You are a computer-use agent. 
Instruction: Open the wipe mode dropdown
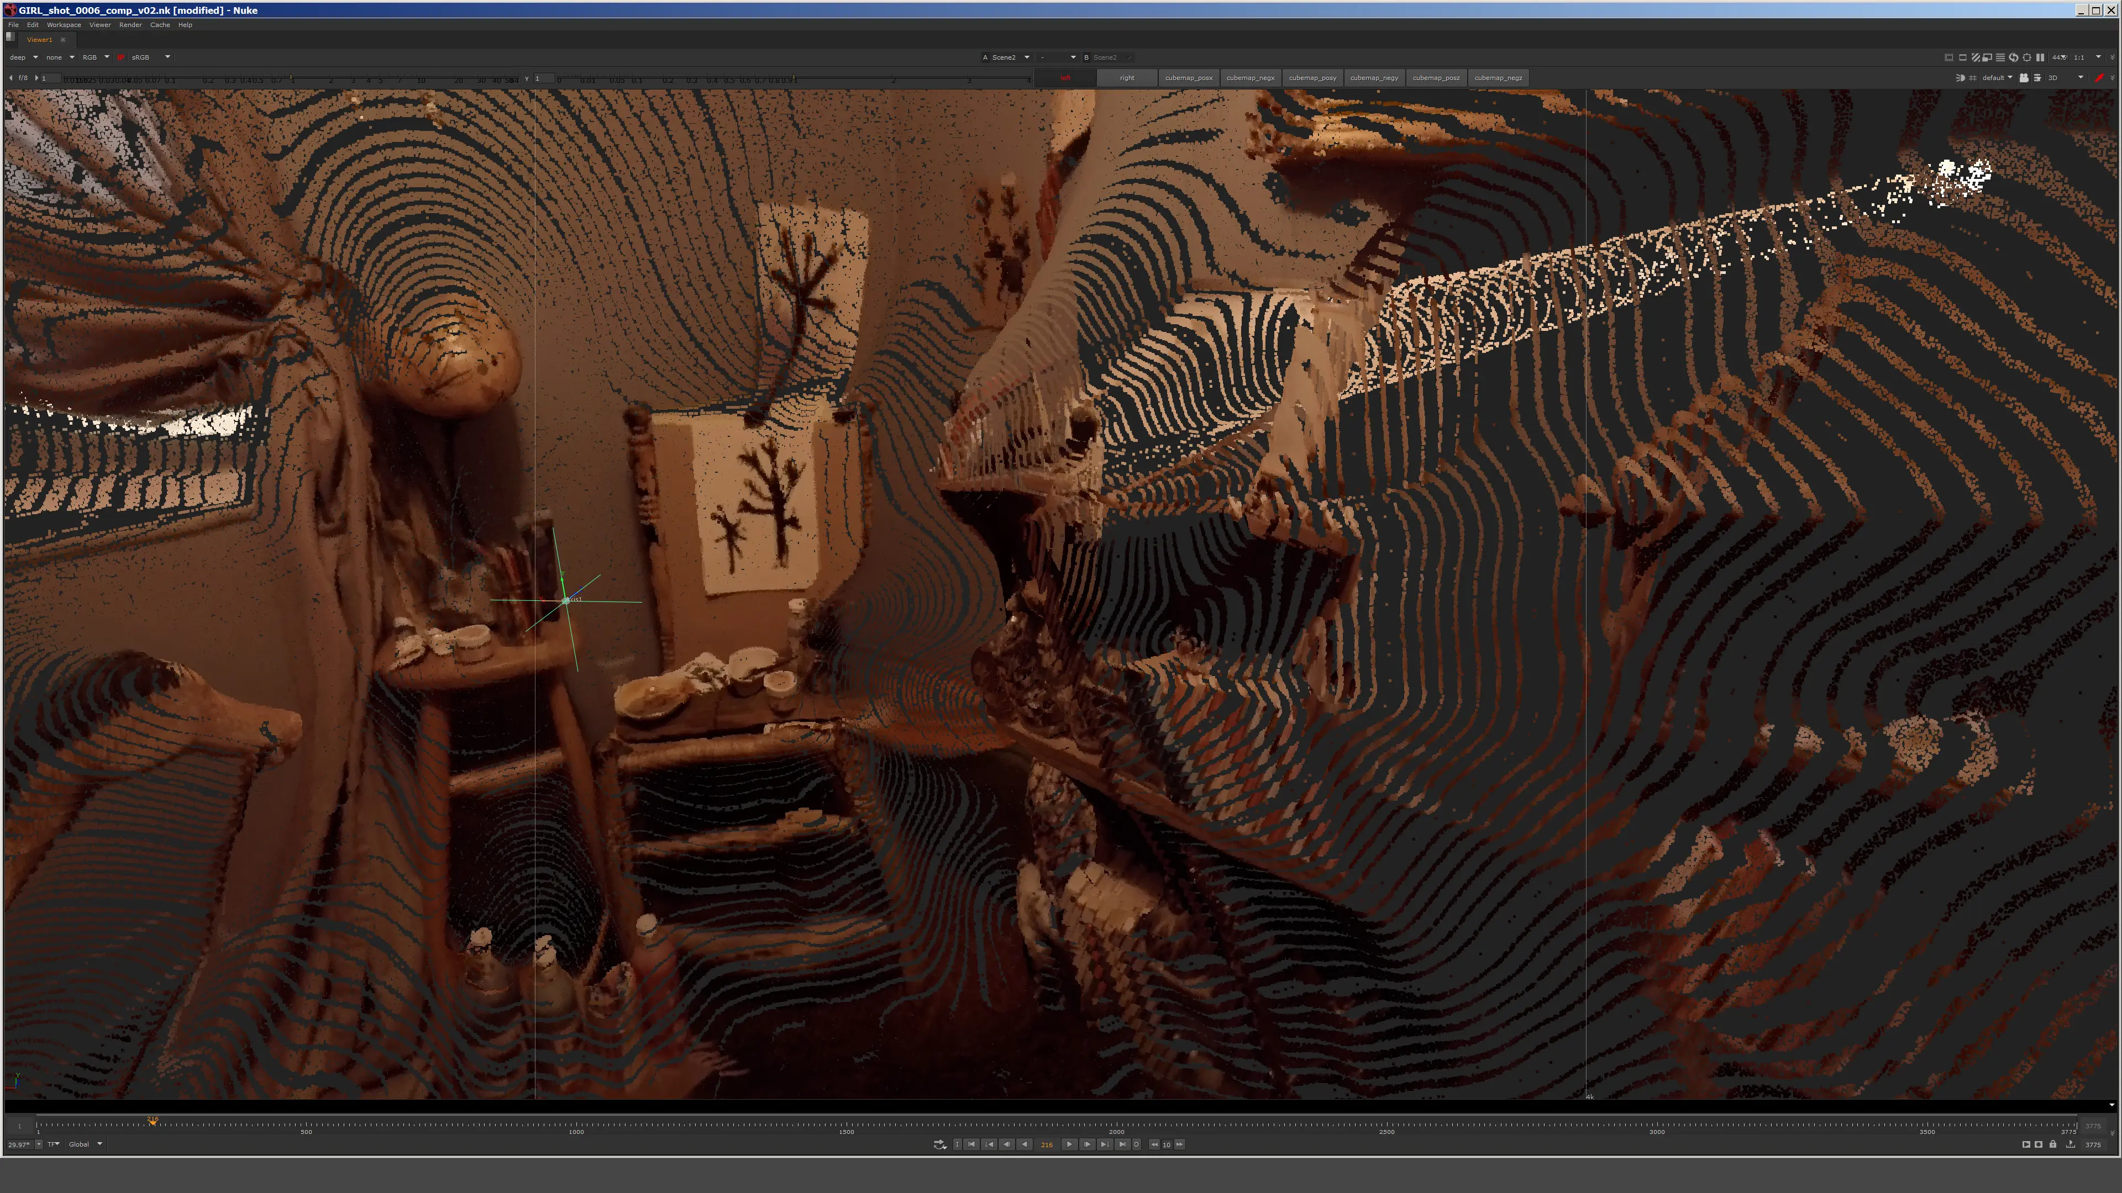[1058, 57]
